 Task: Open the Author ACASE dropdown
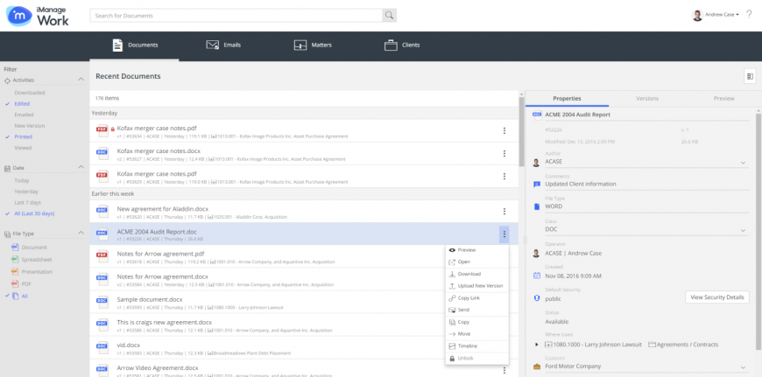click(x=743, y=163)
